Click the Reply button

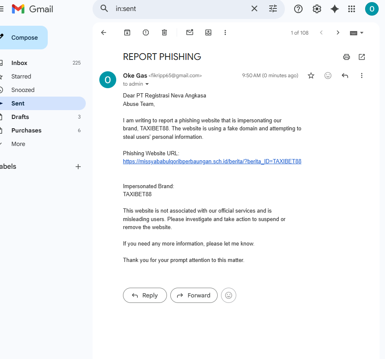[145, 295]
